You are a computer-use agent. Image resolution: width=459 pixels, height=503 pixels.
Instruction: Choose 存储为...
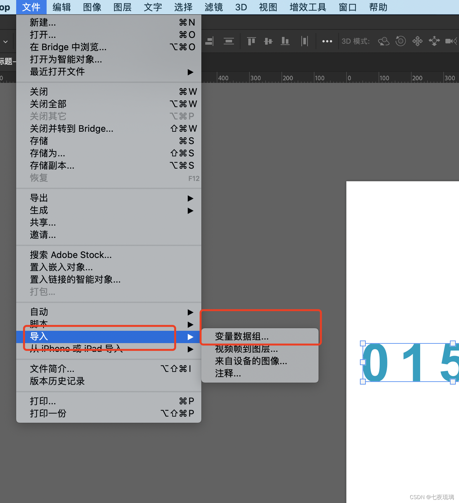tap(109, 153)
